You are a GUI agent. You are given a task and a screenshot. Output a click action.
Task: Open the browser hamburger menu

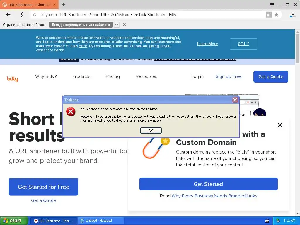(x=272, y=5)
